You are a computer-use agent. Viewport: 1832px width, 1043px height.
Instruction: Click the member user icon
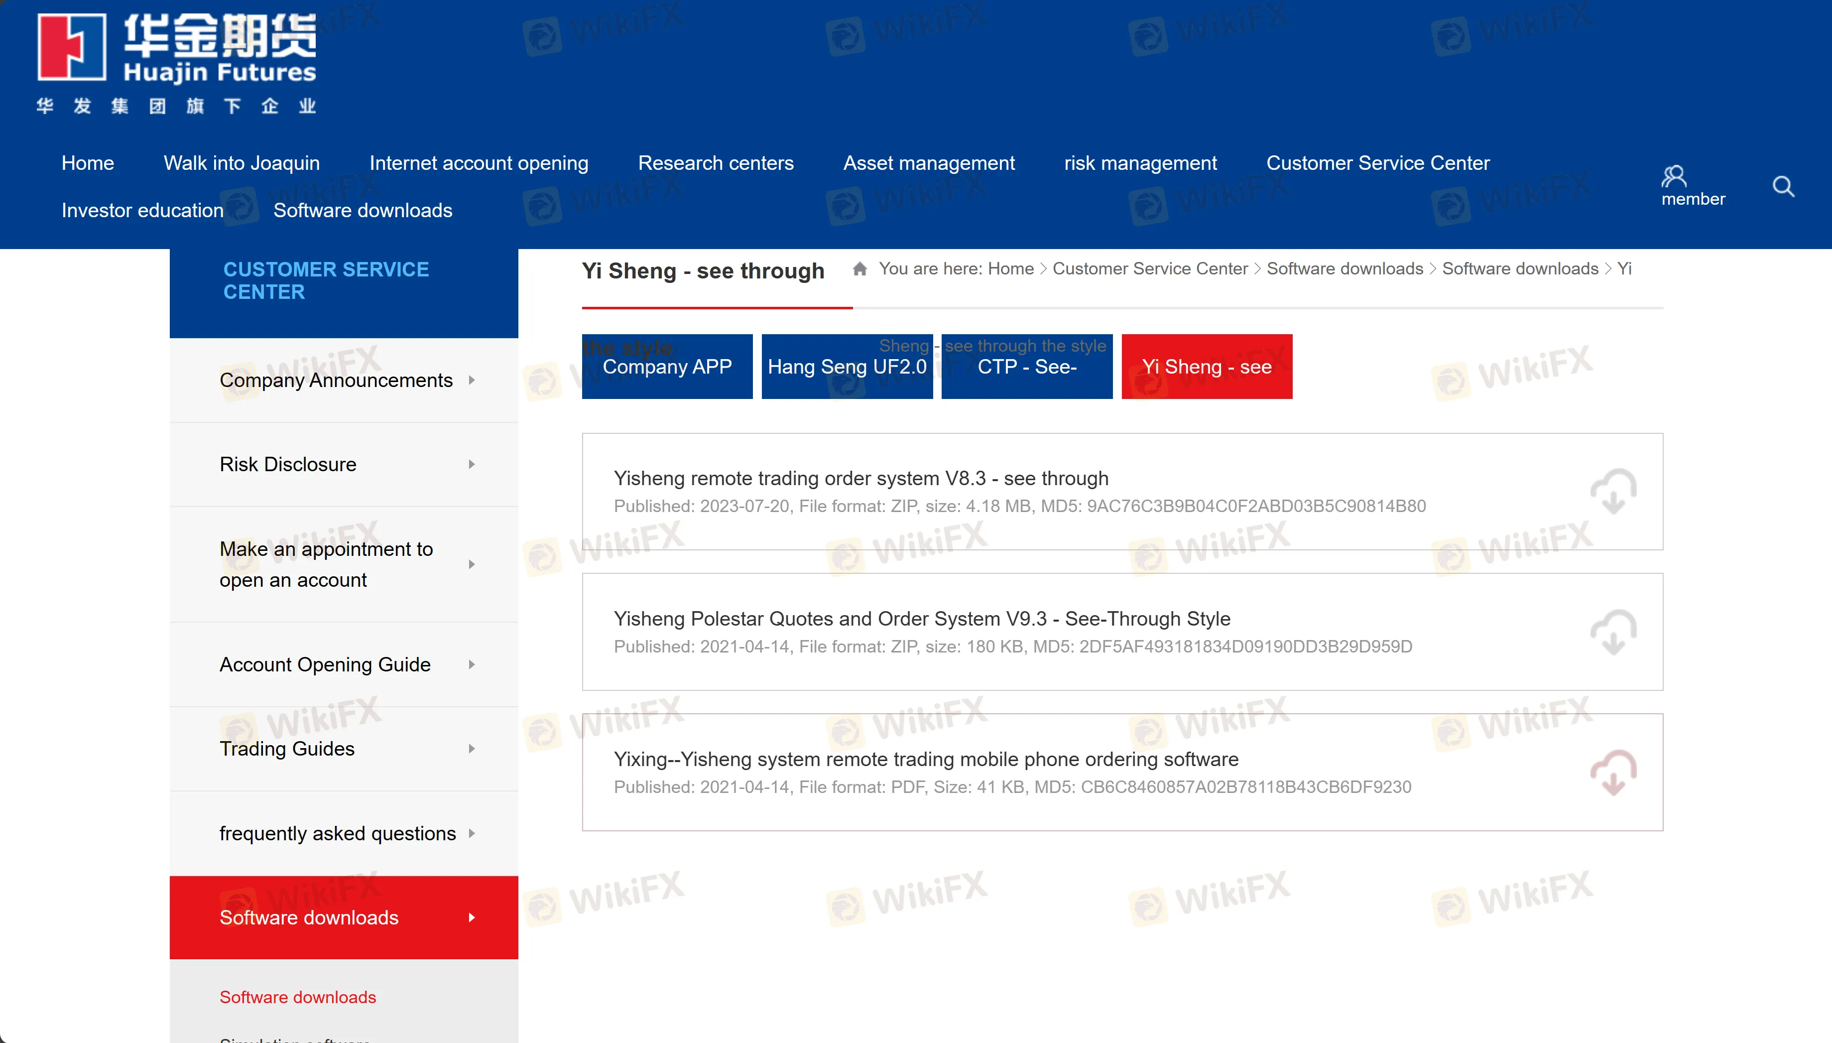click(x=1673, y=176)
